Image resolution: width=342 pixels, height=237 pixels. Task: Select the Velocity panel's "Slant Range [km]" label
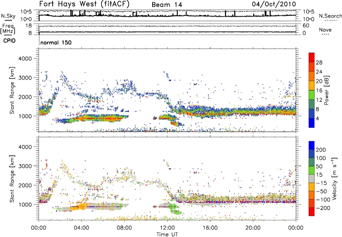12,179
